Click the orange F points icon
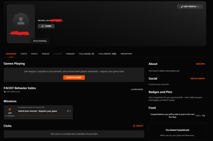213x141 pixels. (10, 110)
